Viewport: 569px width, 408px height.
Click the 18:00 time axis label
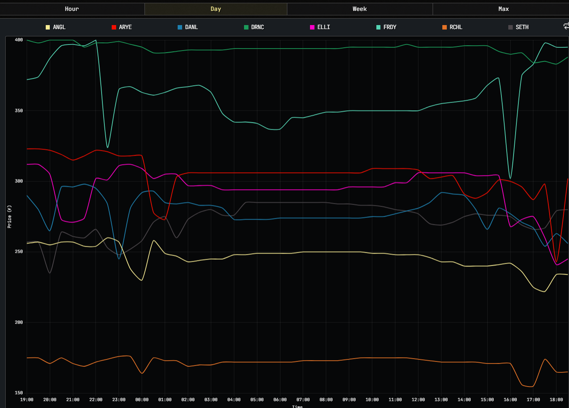556,400
